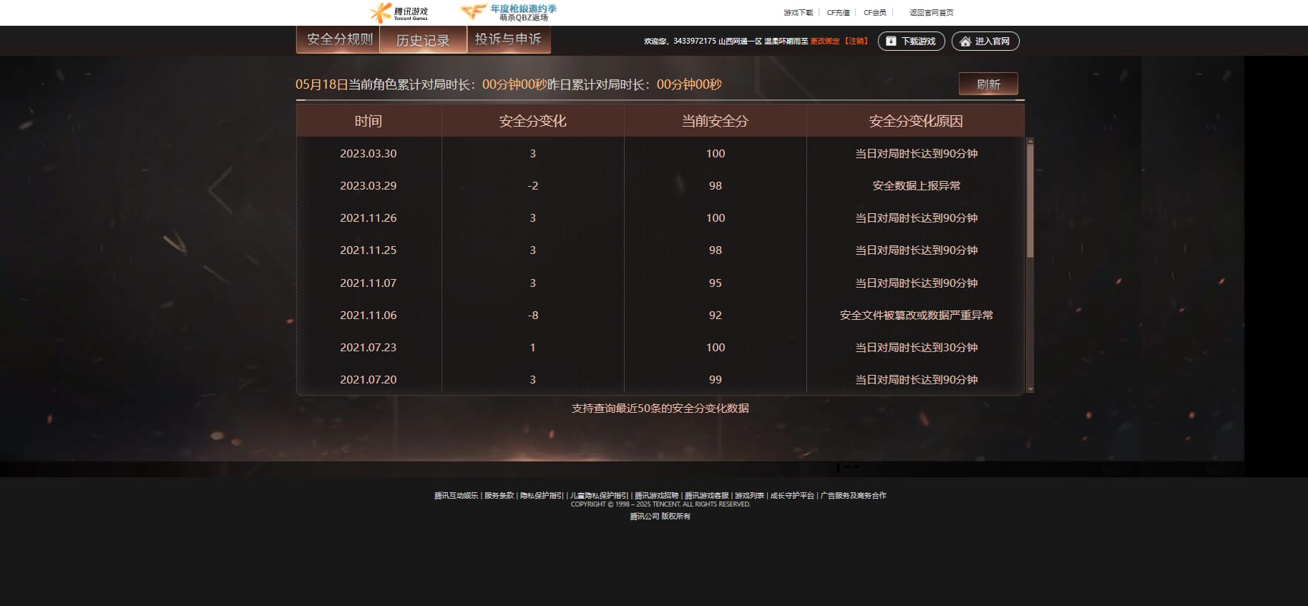
Task: Open the 腾讯互动娱乐 footer link
Action: pos(456,496)
